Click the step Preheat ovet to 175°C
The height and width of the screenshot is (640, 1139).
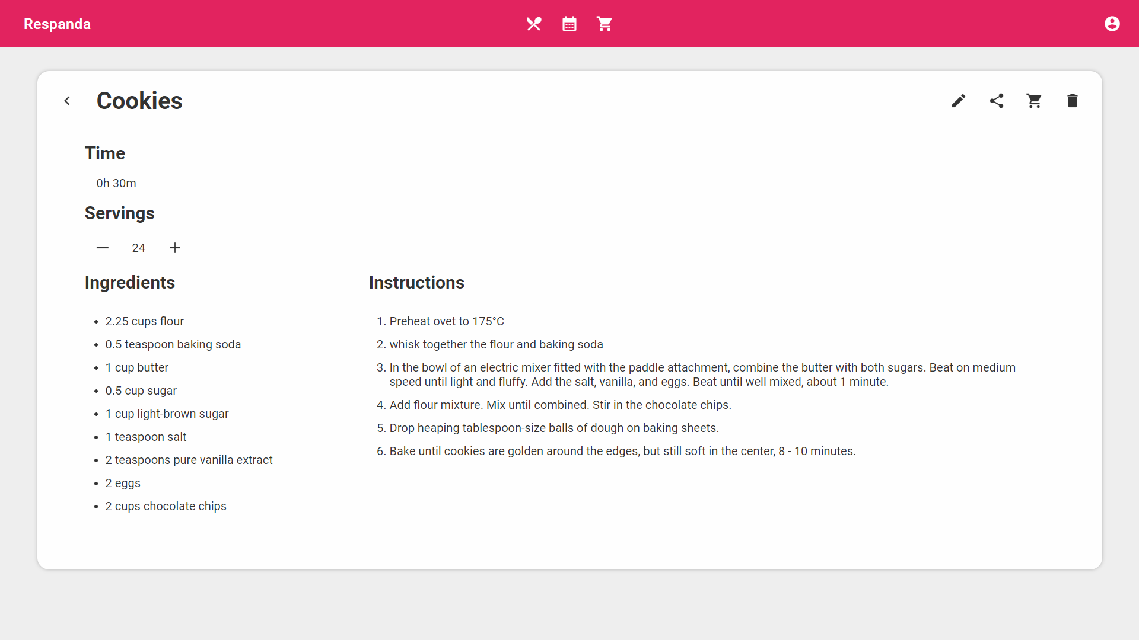(x=447, y=321)
